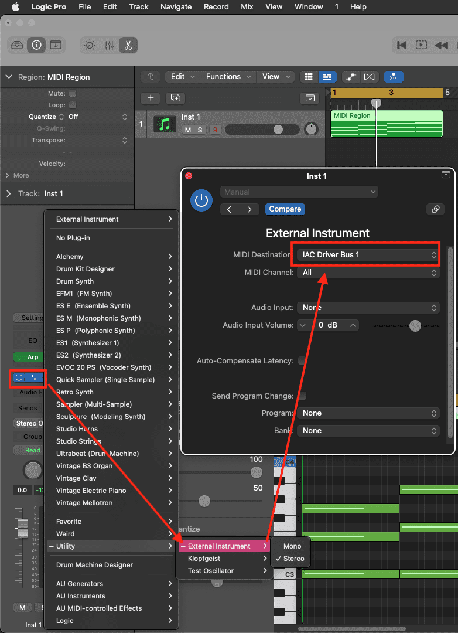Open the Mix menu in menu bar
The width and height of the screenshot is (458, 633).
coord(247,7)
